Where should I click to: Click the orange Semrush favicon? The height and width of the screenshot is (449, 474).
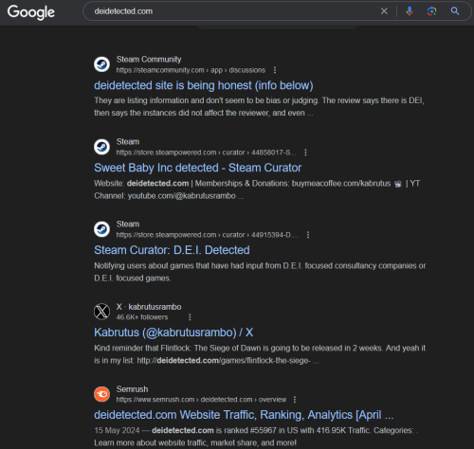click(101, 394)
